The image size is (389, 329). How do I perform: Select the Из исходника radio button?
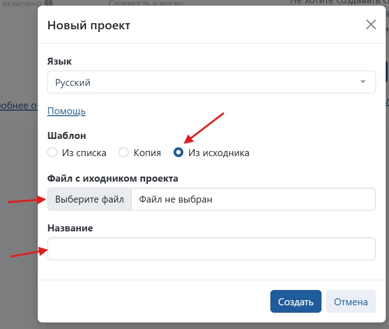178,152
